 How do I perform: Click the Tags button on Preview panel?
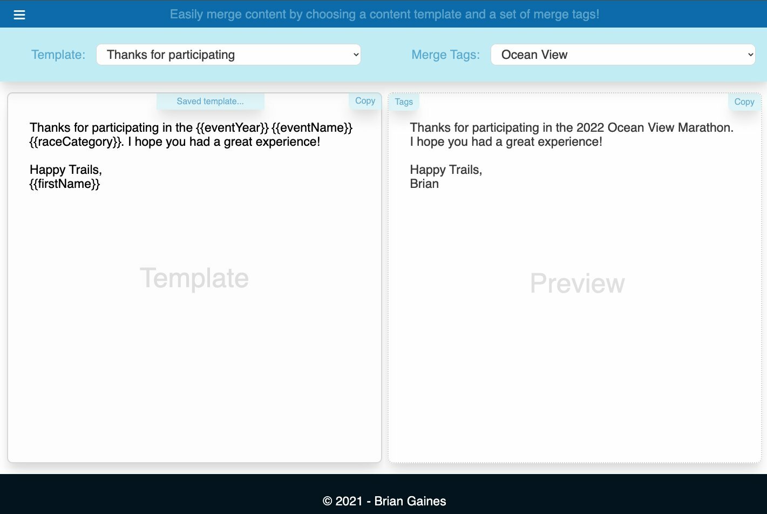(x=404, y=102)
